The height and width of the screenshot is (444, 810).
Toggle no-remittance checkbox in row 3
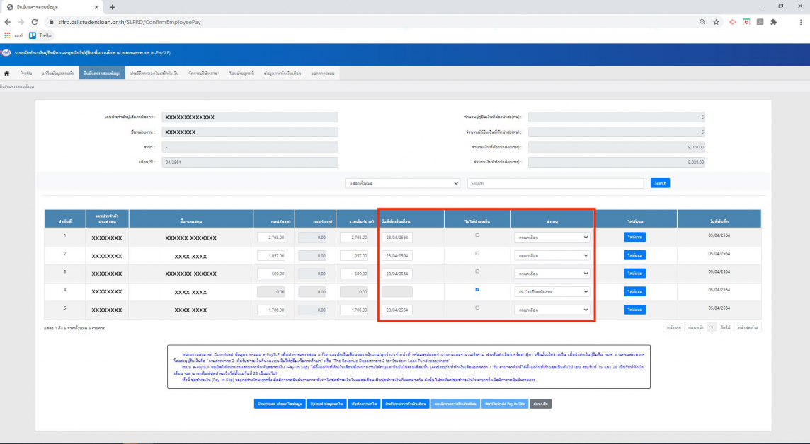477,271
